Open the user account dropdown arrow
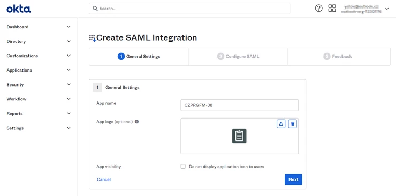Screen dimensions: 396x196 click(387, 9)
